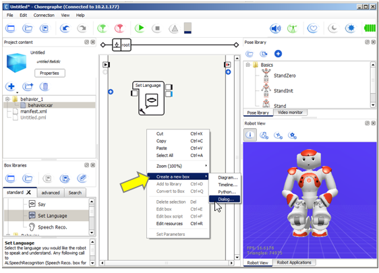Undo the last action
This screenshot has height=273, width=379.
(x=65, y=28)
